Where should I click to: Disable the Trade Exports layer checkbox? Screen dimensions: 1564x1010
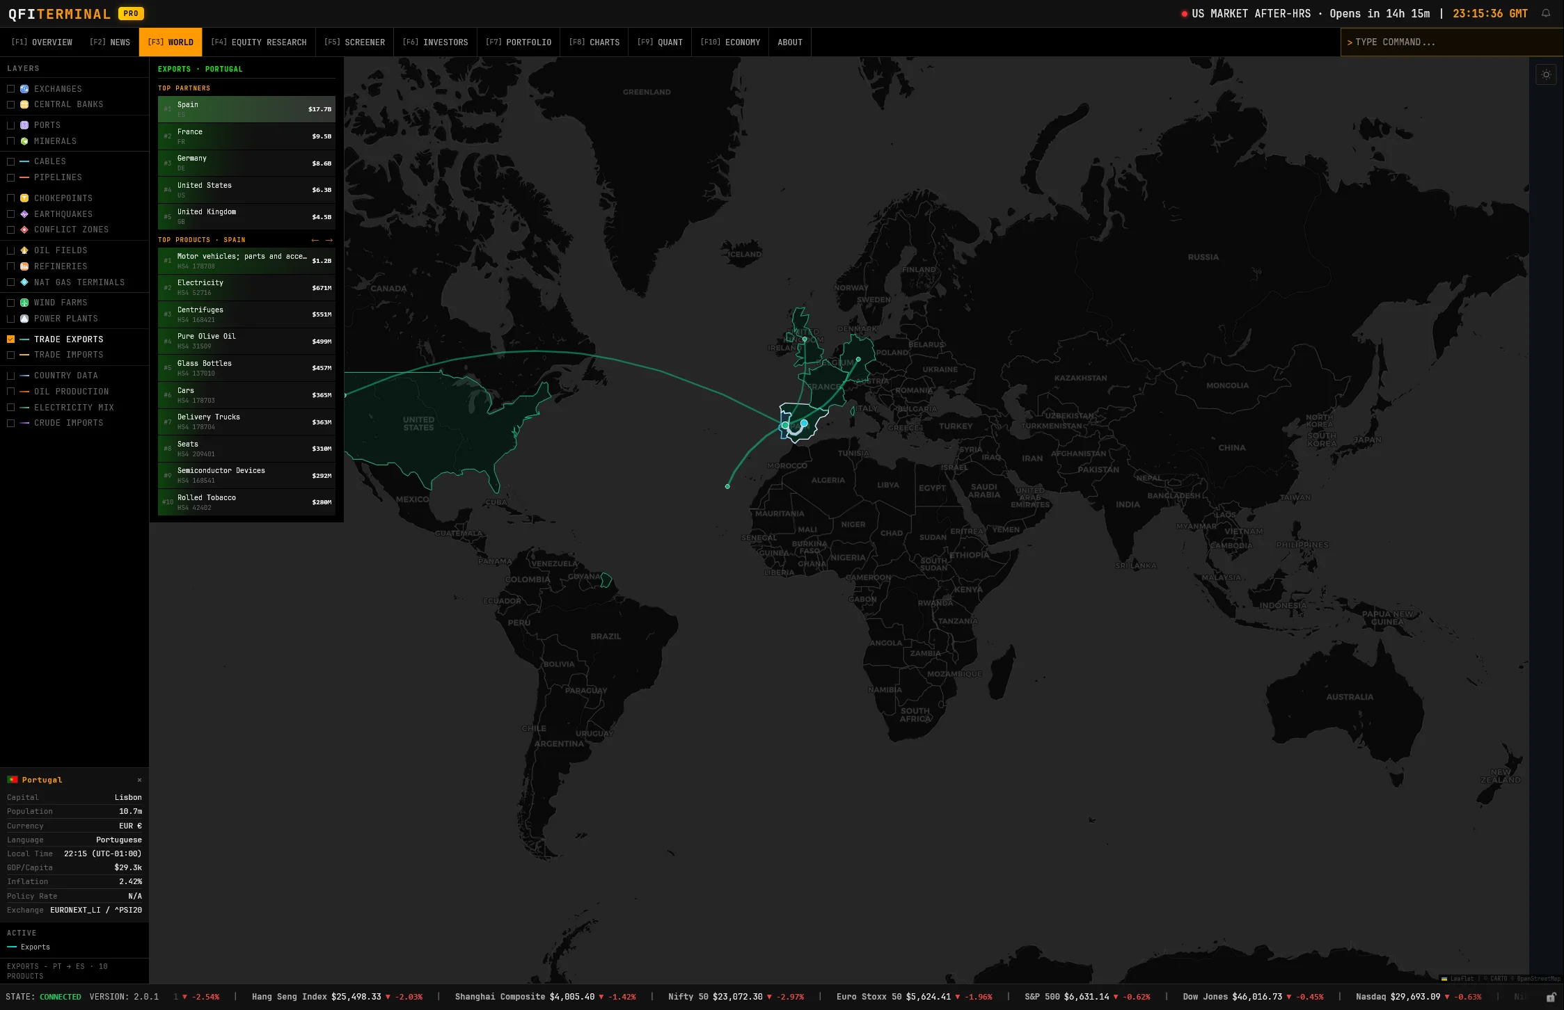10,339
